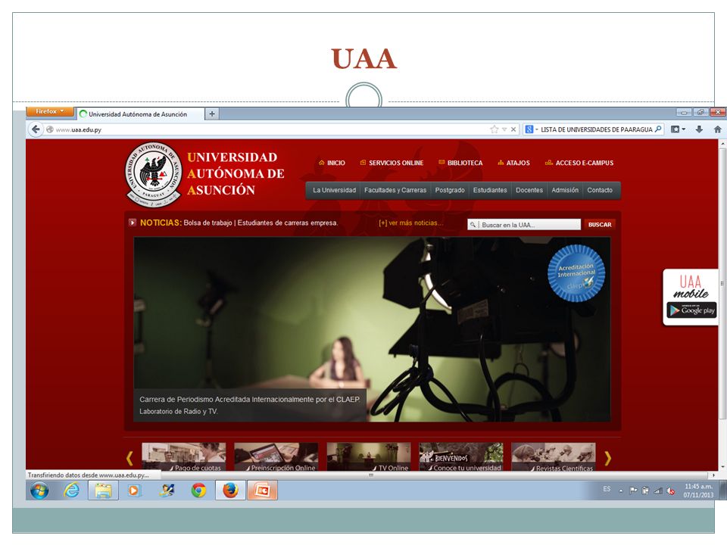Click the BUSCAR button

coord(600,224)
